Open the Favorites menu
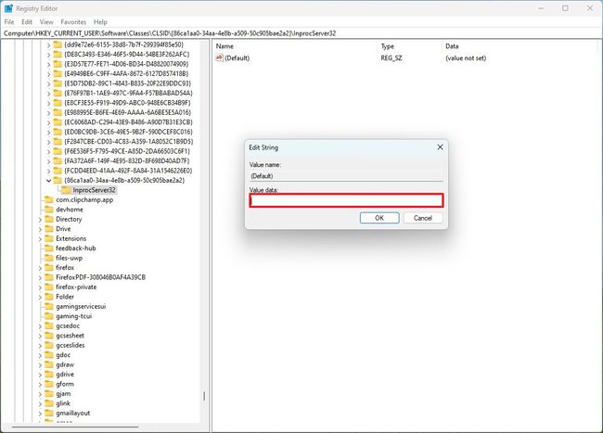Image resolution: width=603 pixels, height=433 pixels. coord(73,22)
